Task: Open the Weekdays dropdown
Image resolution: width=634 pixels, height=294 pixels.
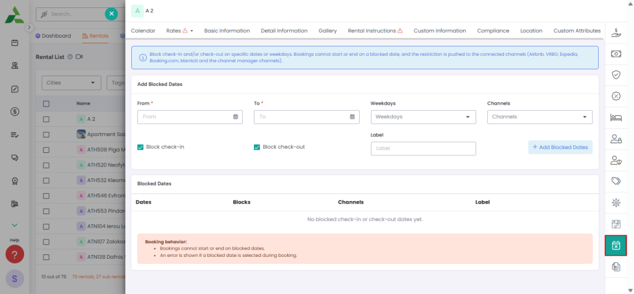Action: click(x=423, y=117)
